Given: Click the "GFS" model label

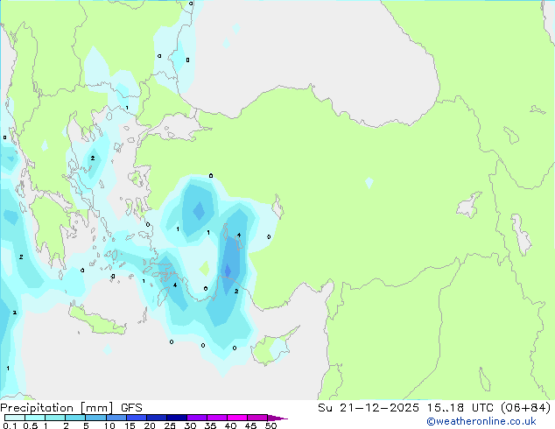Looking at the screenshot, I should click(131, 408).
